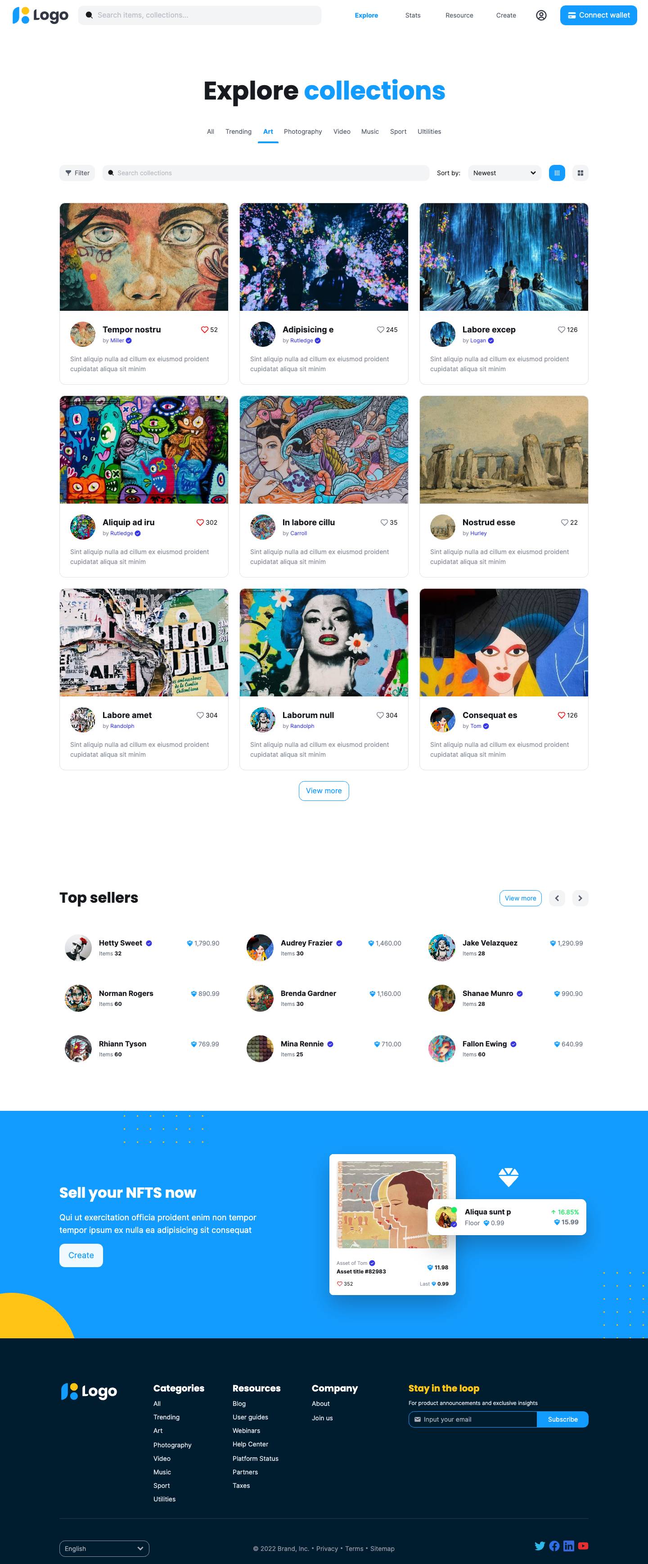Viewport: 648px width, 1564px height.
Task: Open the user profile icon in header
Action: click(541, 15)
